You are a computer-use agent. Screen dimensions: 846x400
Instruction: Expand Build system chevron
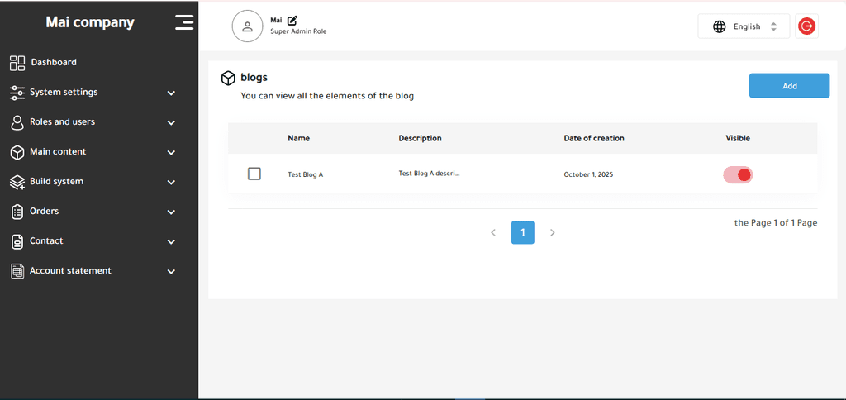171,183
